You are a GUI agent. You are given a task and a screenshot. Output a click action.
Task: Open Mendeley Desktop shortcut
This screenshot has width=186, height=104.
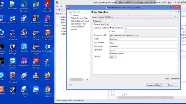pos(36,64)
